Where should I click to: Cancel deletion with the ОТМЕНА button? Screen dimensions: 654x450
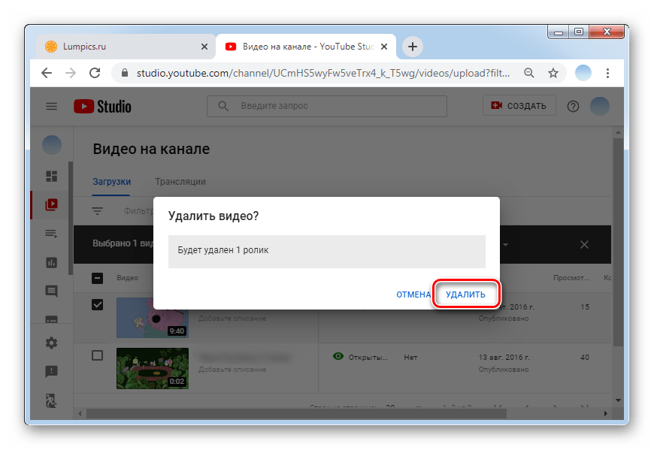click(x=413, y=294)
